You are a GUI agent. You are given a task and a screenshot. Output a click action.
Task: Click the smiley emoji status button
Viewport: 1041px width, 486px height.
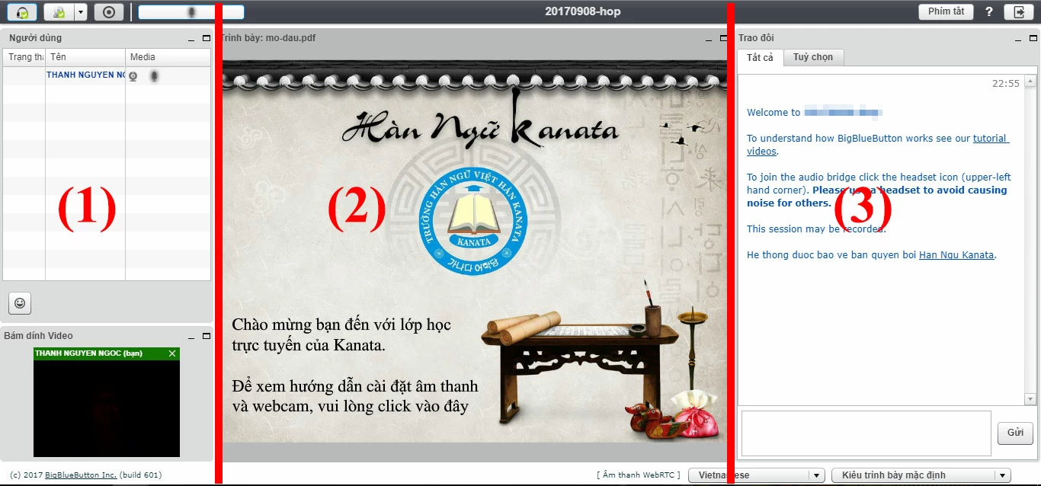point(20,302)
